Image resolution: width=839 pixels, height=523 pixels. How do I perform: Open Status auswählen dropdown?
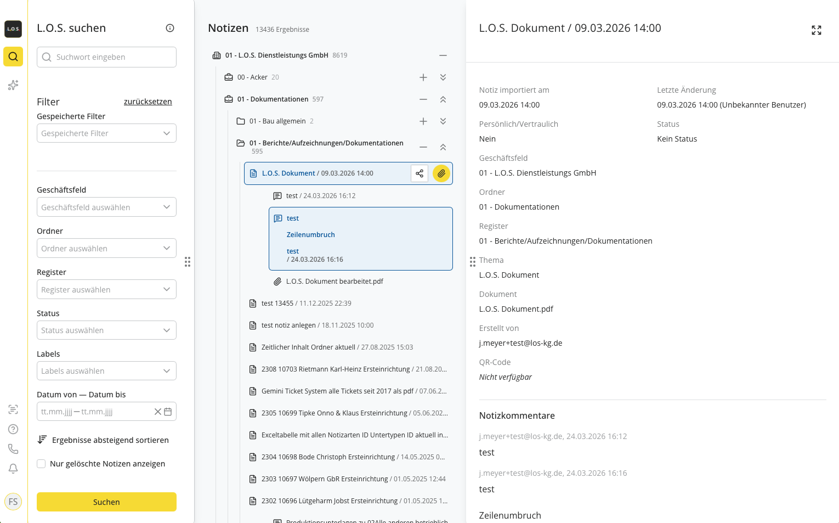[106, 330]
